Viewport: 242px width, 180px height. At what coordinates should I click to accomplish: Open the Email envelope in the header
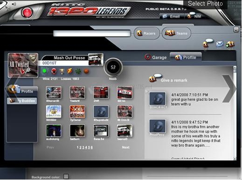click(x=171, y=16)
